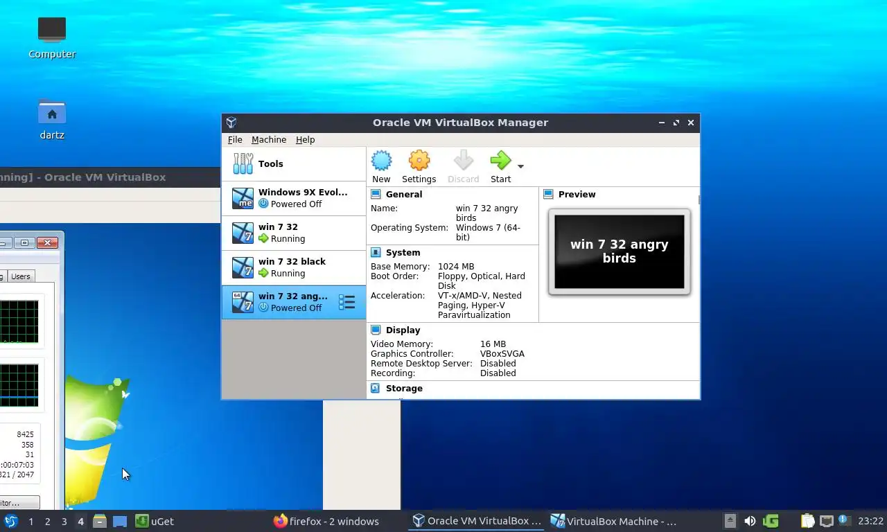Screen dimensions: 887x532
Task: Click the win 7 32 angry birds preview thumbnail
Action: (x=620, y=251)
